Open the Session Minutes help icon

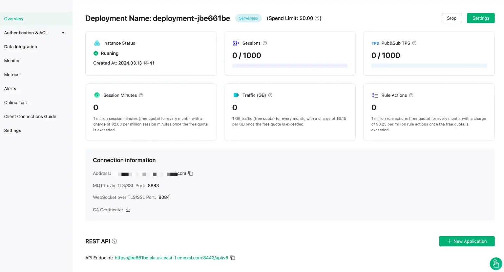point(141,95)
